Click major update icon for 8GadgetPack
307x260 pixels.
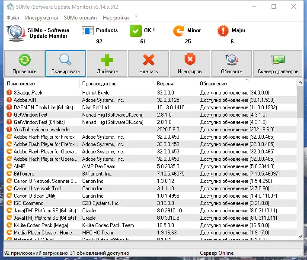[9, 92]
